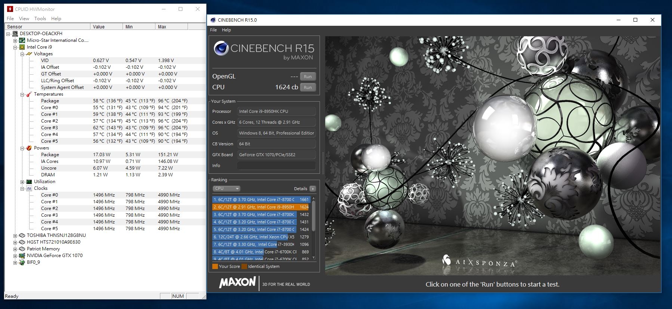Screen dimensions: 672x309
Task: Click the MAXON logo at bottom
Action: point(238,282)
